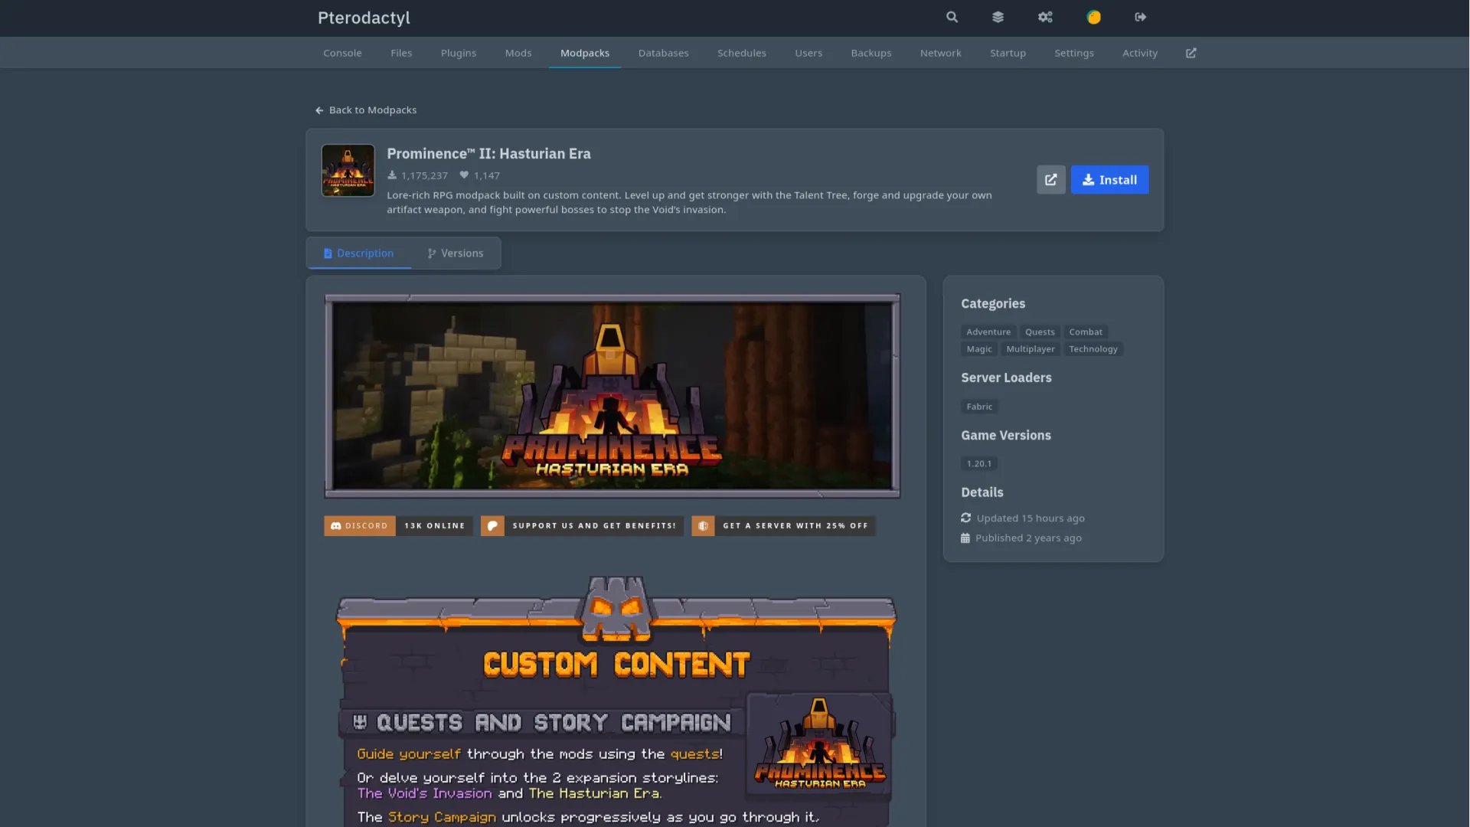
Task: Click the Prominence modpack thumbnail image
Action: pos(348,171)
